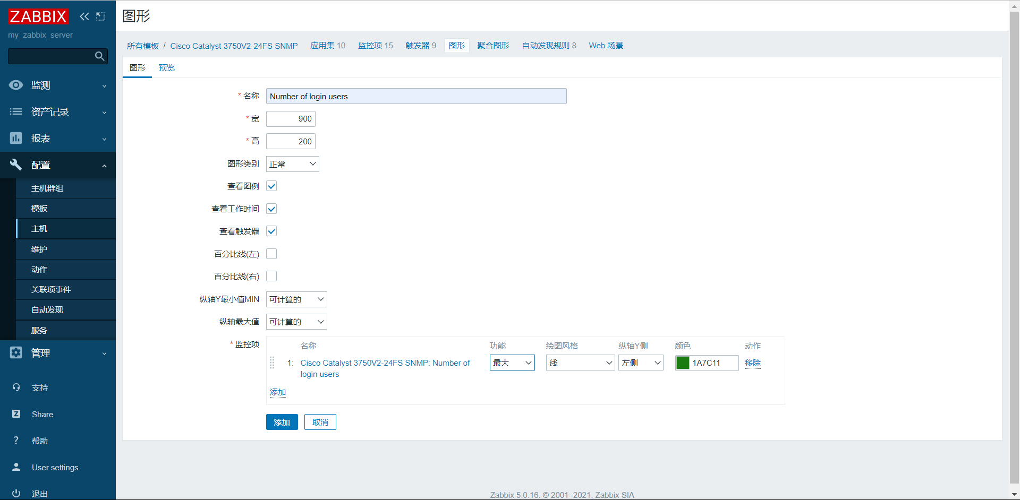This screenshot has width=1020, height=500.
Task: Click the search magnifier icon
Action: point(99,56)
